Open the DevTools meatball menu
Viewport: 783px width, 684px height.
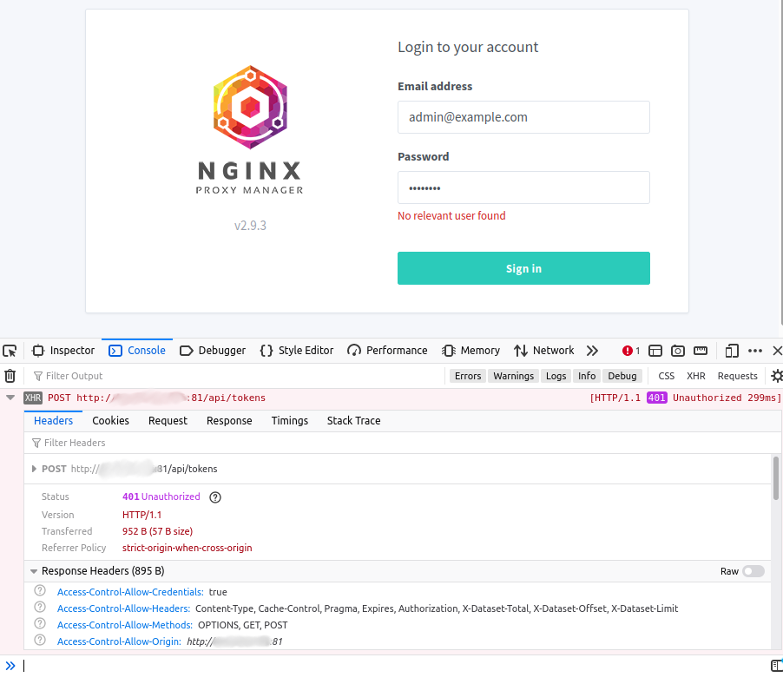tap(754, 351)
